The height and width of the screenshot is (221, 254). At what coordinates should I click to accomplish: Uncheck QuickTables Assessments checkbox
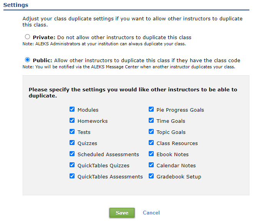tap(72, 176)
